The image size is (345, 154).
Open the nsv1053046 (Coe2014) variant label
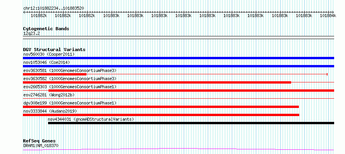47,62
